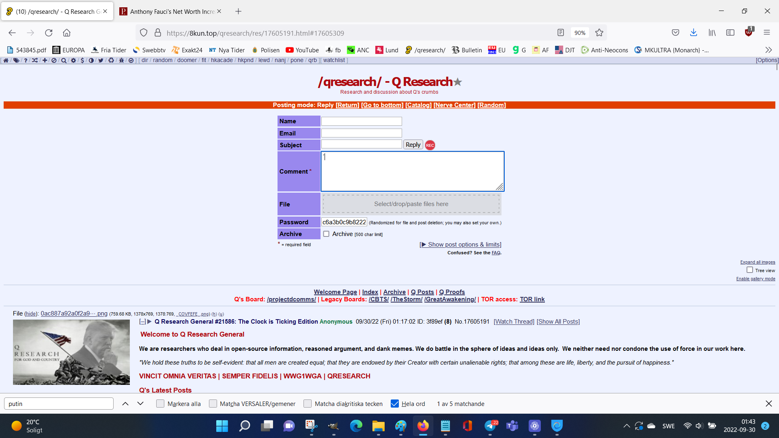Click the Name input field

(x=362, y=121)
